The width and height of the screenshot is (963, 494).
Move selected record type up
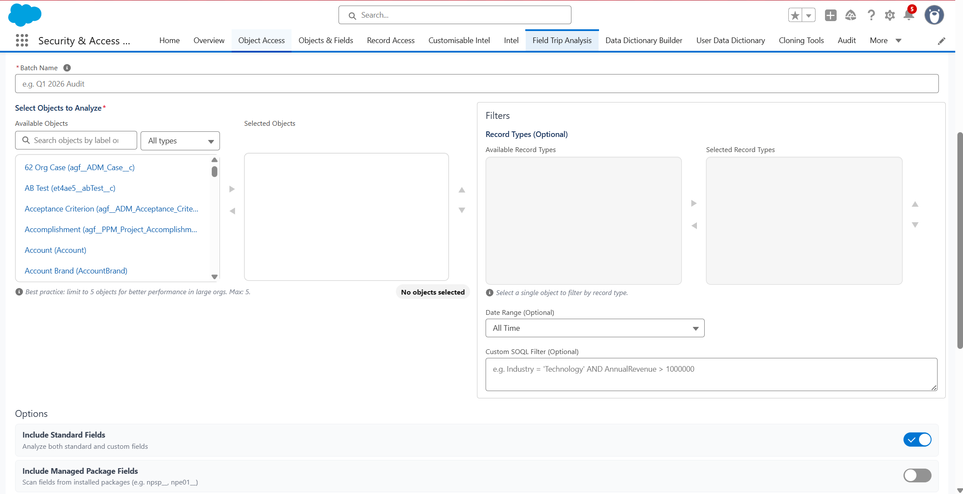(915, 204)
